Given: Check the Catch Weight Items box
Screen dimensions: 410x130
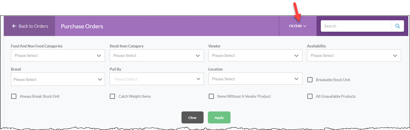Looking at the screenshot, I should click(112, 96).
